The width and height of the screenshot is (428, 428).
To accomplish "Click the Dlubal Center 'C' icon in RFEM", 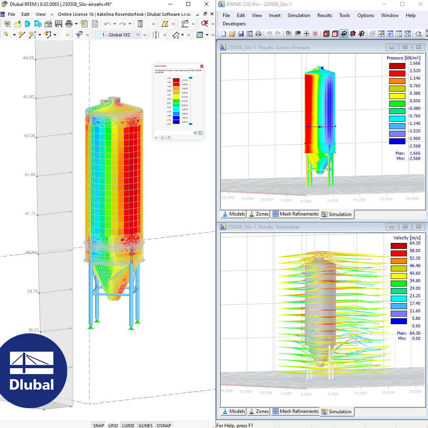I will [27, 24].
